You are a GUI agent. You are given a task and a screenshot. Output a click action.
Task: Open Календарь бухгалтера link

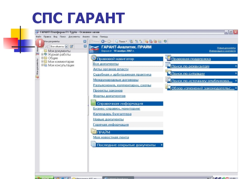pyautogui.click(x=112, y=114)
